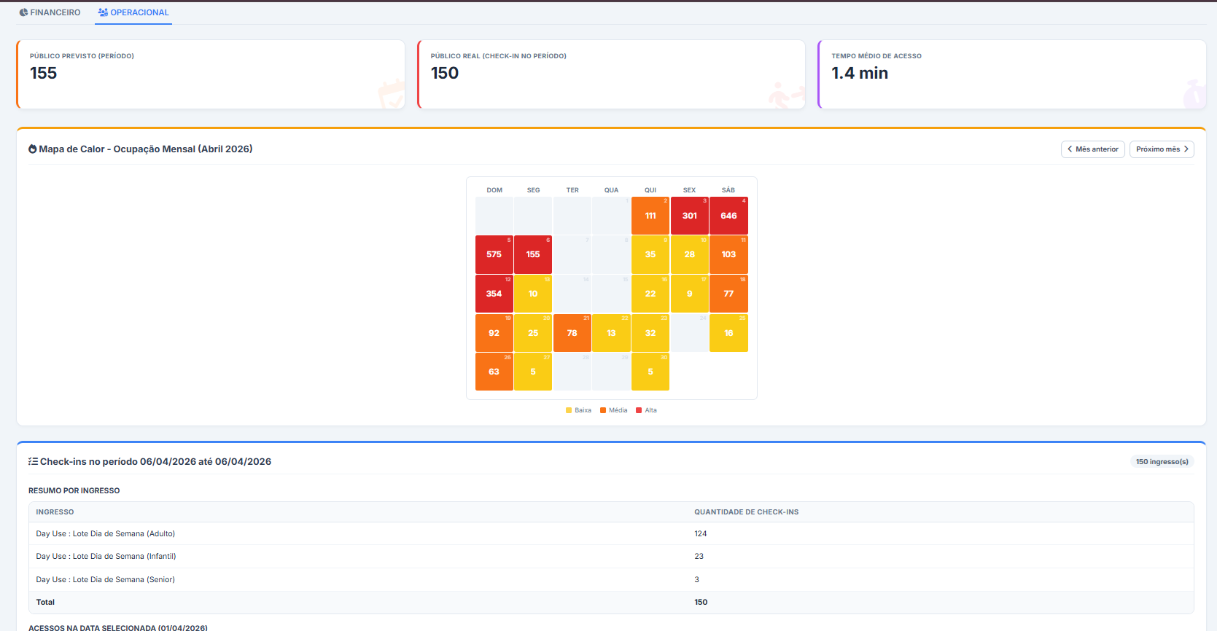Click the orange Média legend swatch

tap(603, 411)
